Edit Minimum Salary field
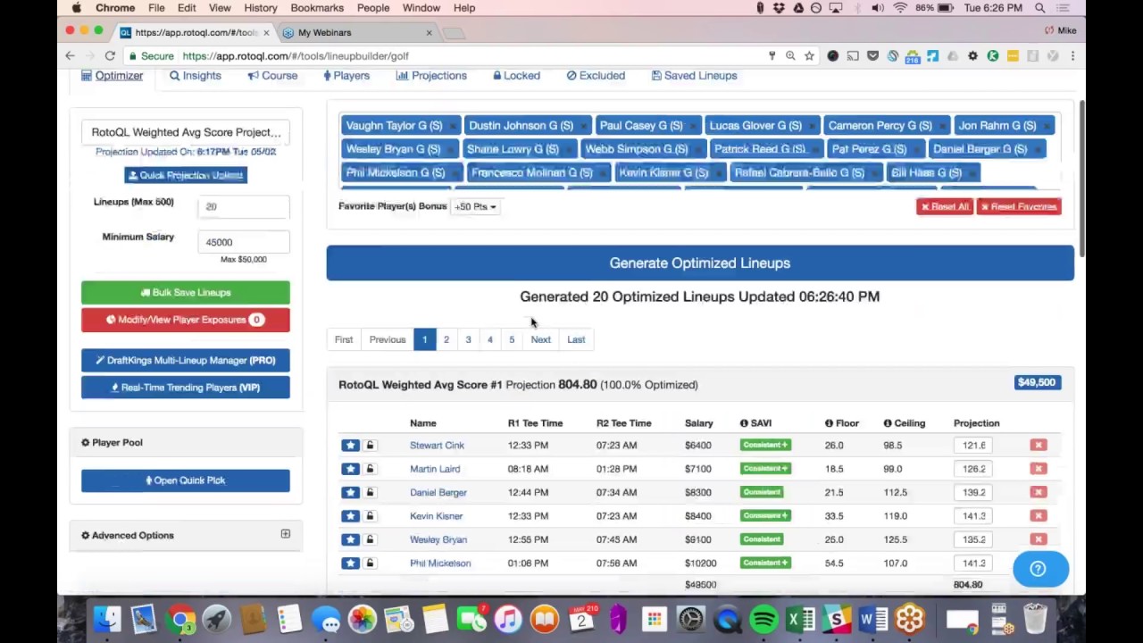Image resolution: width=1143 pixels, height=643 pixels. [243, 242]
